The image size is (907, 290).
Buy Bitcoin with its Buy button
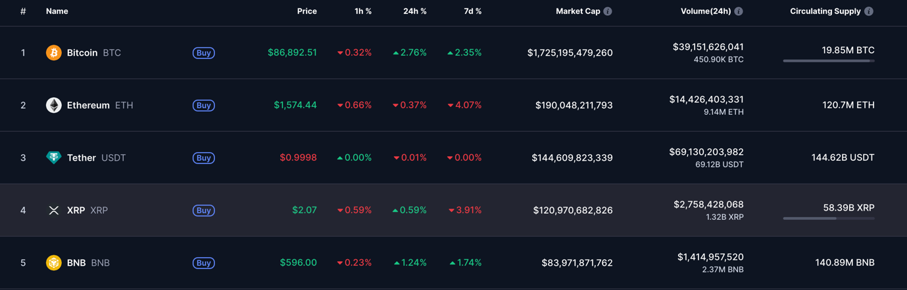click(204, 52)
